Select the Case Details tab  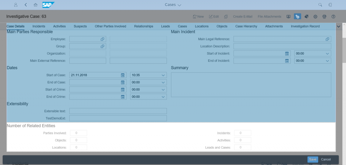(16, 26)
